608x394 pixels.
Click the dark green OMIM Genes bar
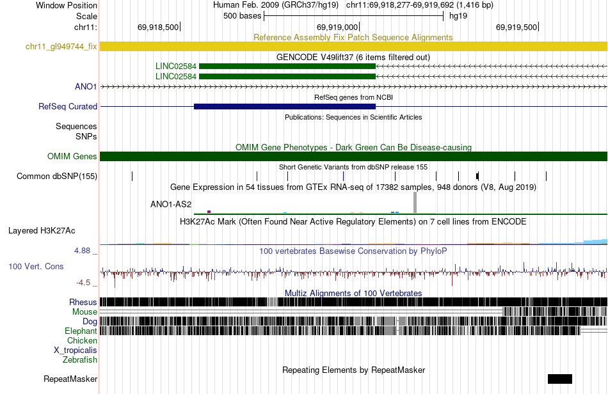pos(354,157)
